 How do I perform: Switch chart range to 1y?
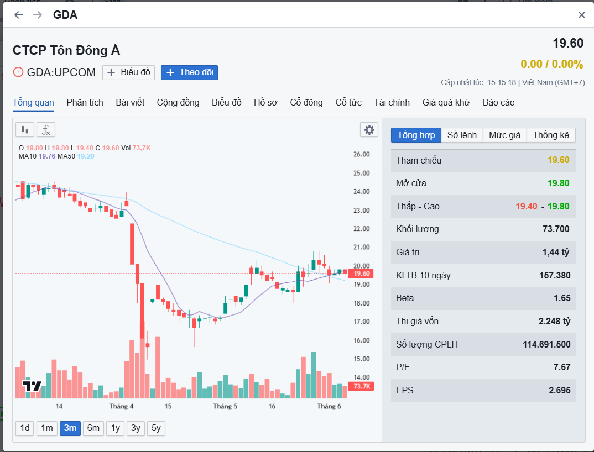pos(115,428)
